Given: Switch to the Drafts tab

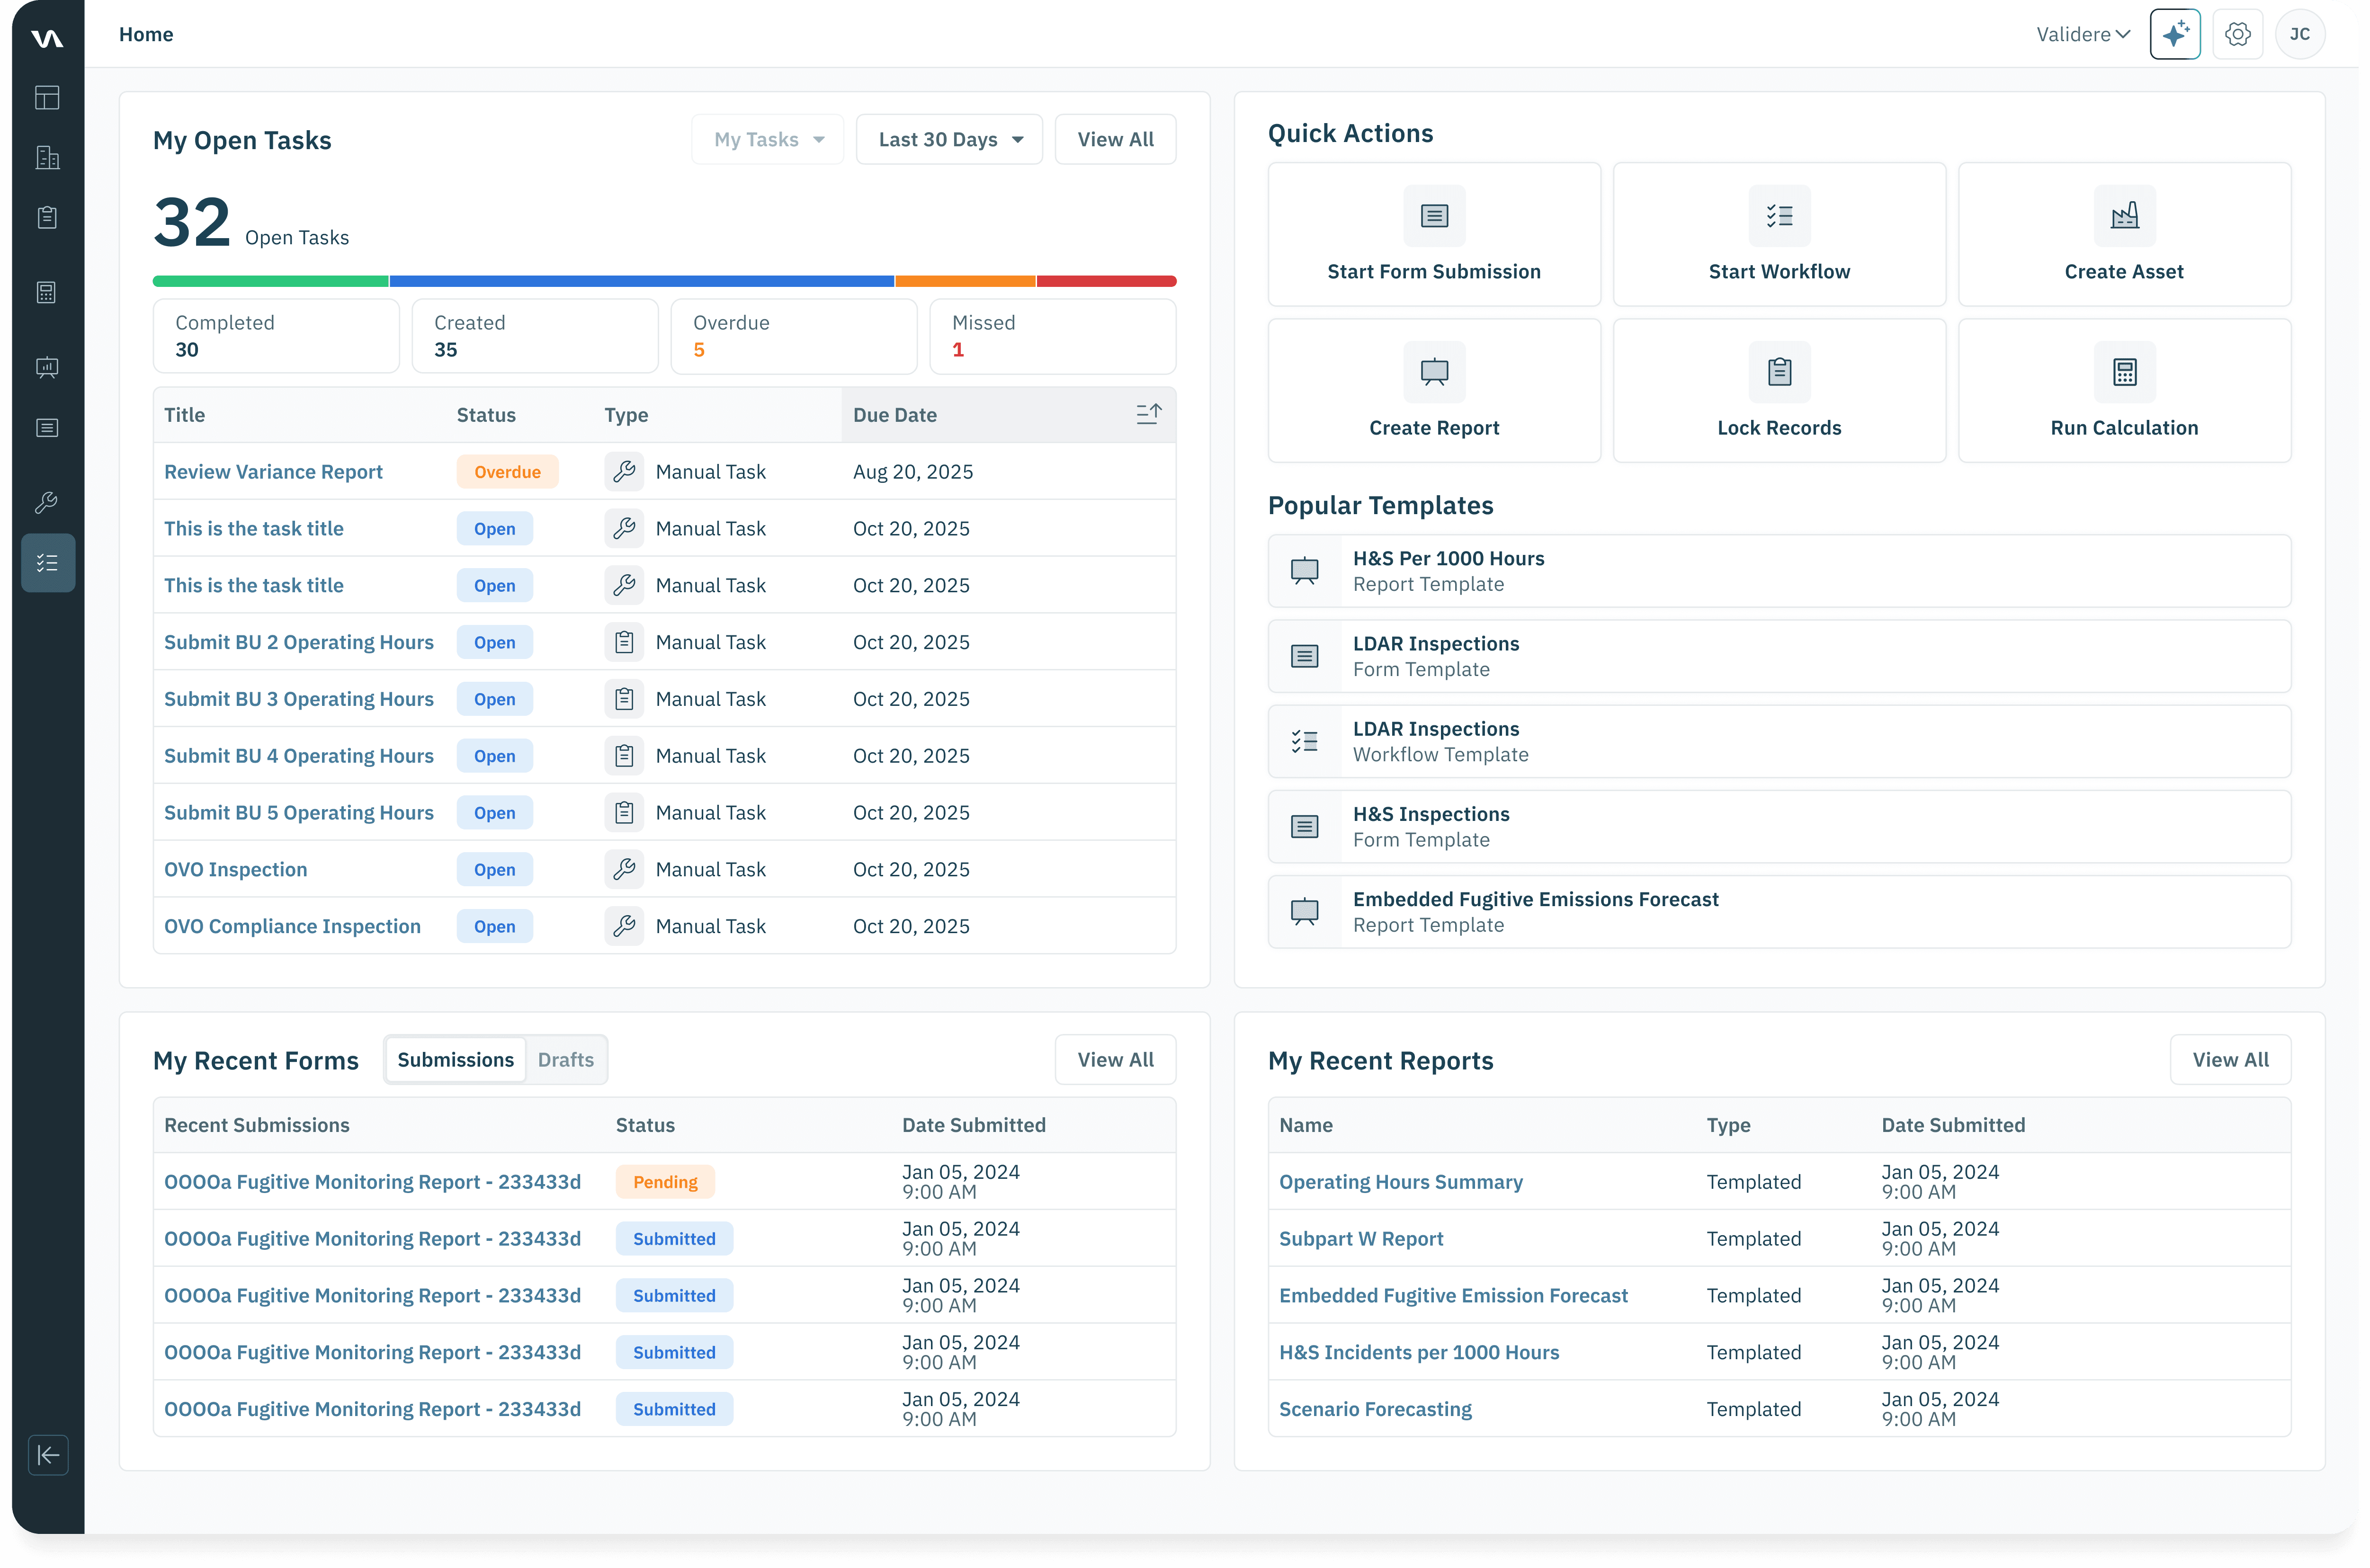Looking at the screenshot, I should 565,1060.
